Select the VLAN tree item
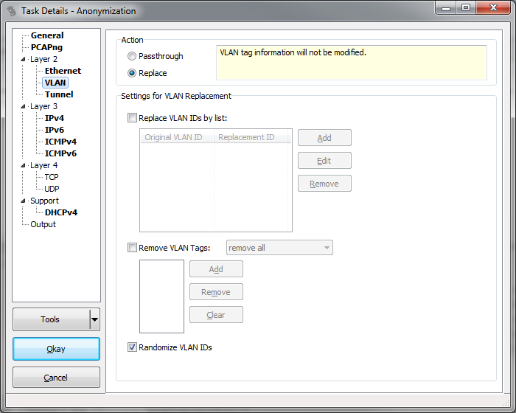The height and width of the screenshot is (413, 516). click(x=55, y=83)
